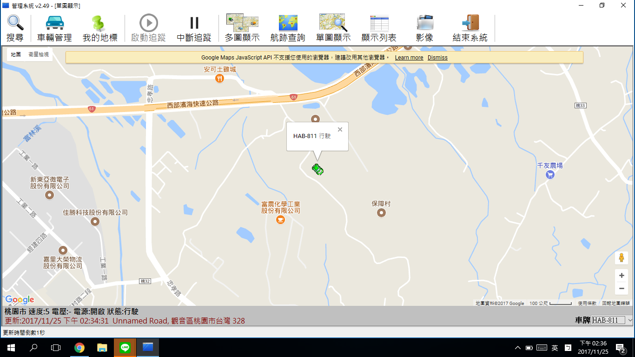Expand the 車牌 HAB-811 dropdown
The width and height of the screenshot is (635, 357).
(x=630, y=320)
